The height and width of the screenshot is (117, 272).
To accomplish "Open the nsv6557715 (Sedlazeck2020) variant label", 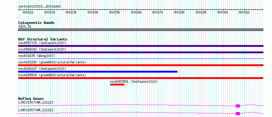I will pyautogui.click(x=42, y=43).
